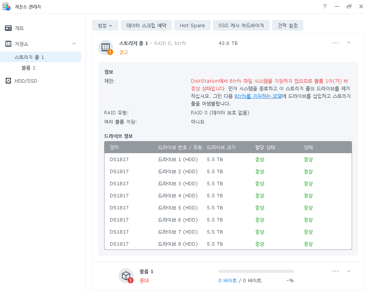Click the 전역 설정 button
This screenshot has width=366, height=292.
tap(288, 25)
